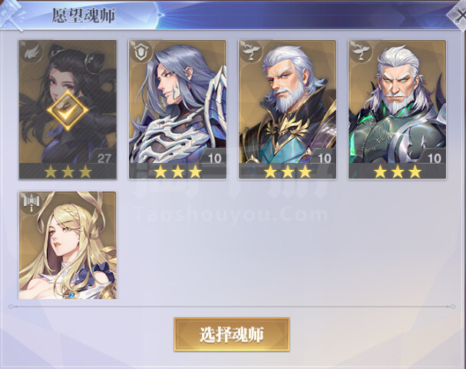Click level 10 badge on purple-haired card

click(213, 158)
